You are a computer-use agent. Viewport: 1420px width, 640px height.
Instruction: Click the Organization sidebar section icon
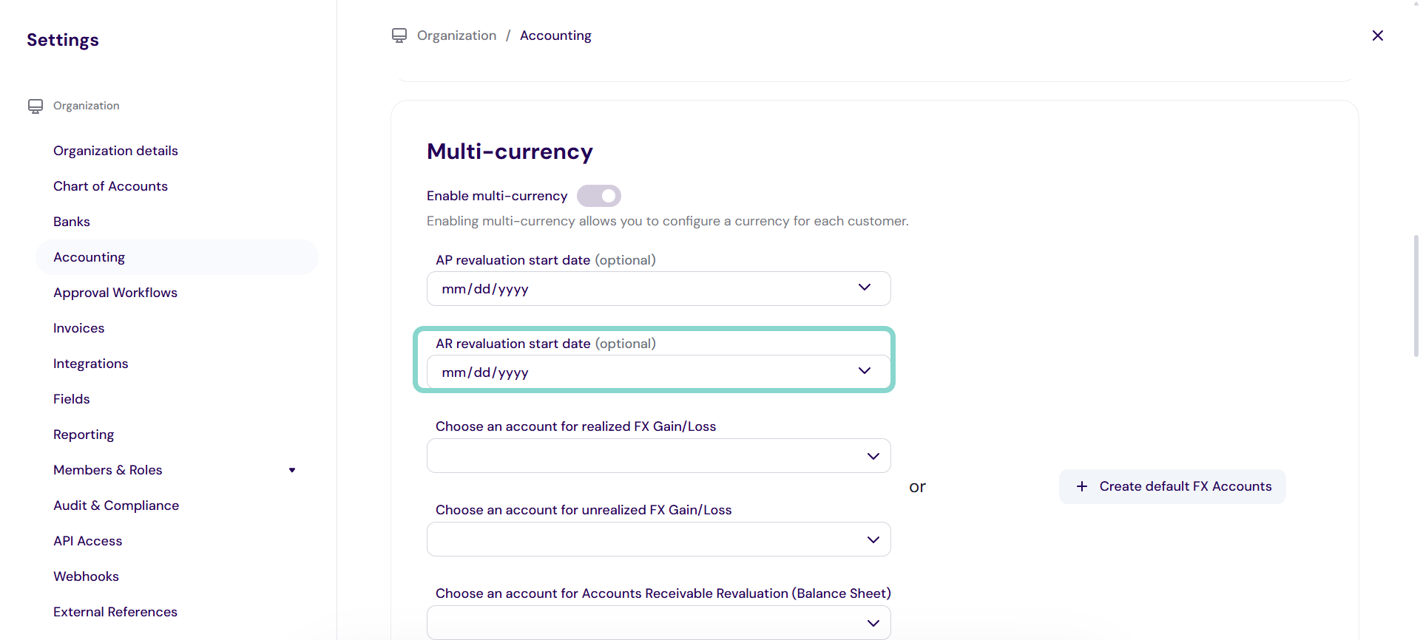(x=35, y=106)
